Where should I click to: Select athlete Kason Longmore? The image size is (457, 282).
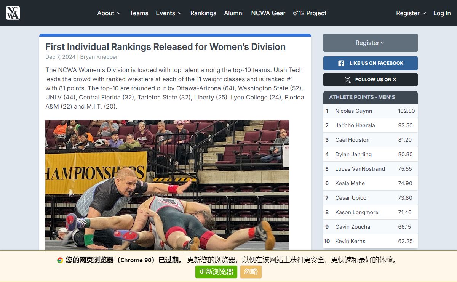pos(357,212)
